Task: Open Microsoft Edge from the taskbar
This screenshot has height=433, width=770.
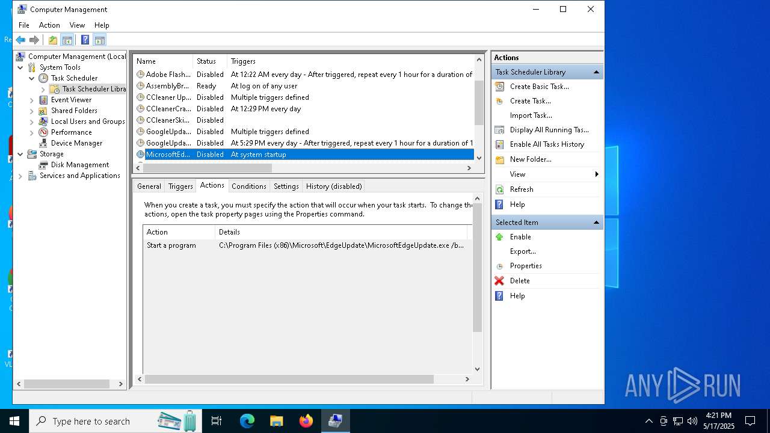Action: pyautogui.click(x=247, y=421)
